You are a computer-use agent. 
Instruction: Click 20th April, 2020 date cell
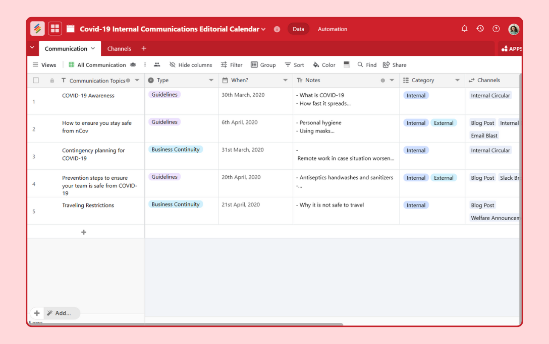pyautogui.click(x=256, y=183)
